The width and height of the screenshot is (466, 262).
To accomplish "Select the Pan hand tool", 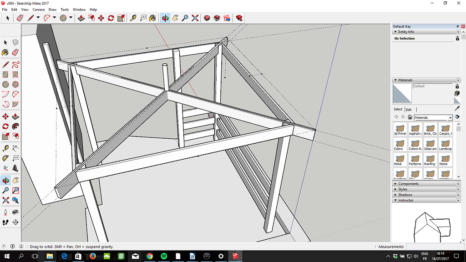I will click(175, 18).
